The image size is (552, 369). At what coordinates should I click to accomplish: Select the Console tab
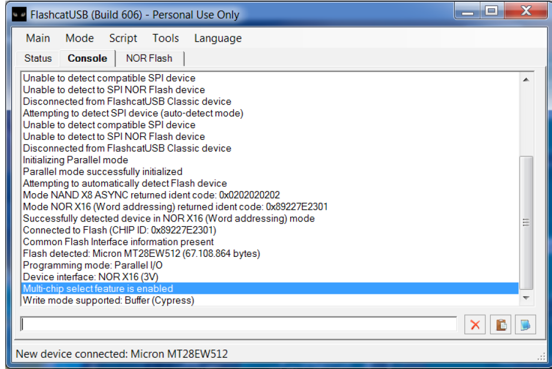[x=87, y=58]
